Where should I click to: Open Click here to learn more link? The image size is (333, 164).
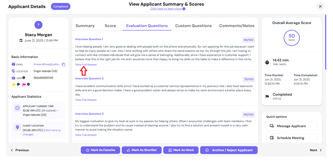[166, 9]
